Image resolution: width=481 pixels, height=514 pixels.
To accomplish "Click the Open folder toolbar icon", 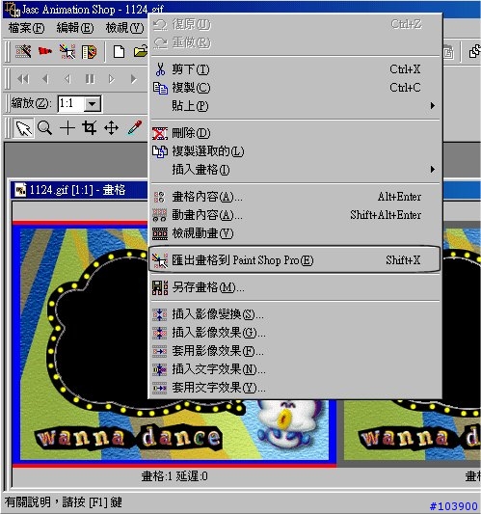I will [141, 51].
